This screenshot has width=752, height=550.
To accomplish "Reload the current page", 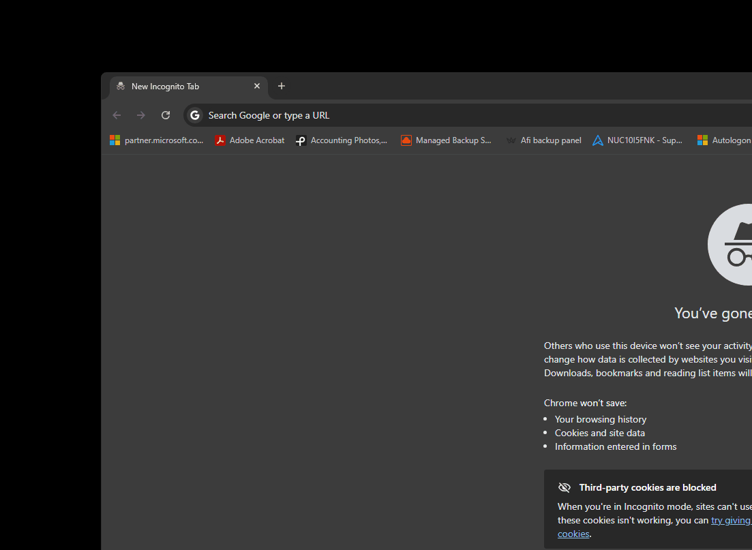I will [166, 115].
